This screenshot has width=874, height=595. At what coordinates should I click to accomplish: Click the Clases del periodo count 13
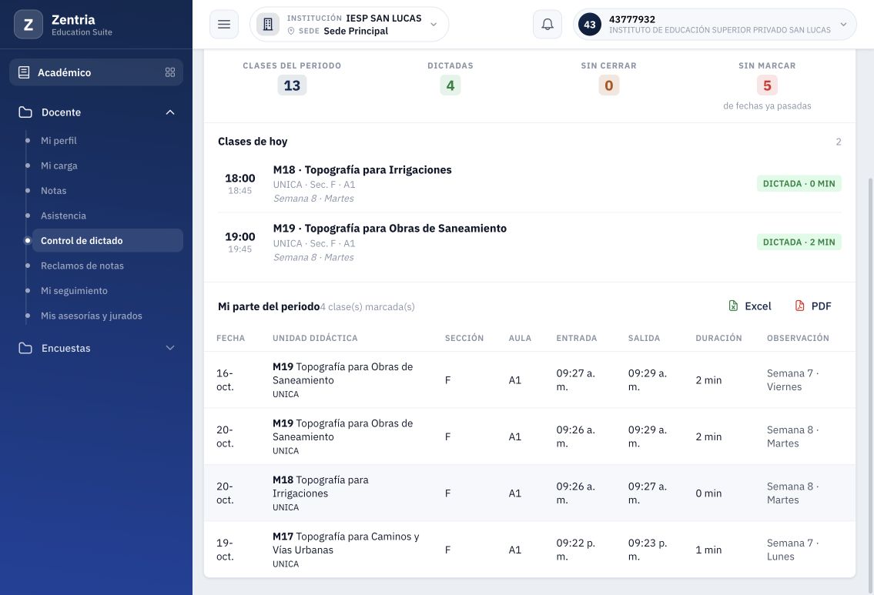[292, 85]
